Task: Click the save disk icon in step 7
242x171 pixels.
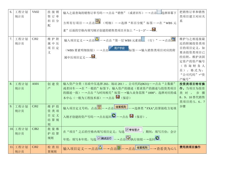Action: [93, 56]
